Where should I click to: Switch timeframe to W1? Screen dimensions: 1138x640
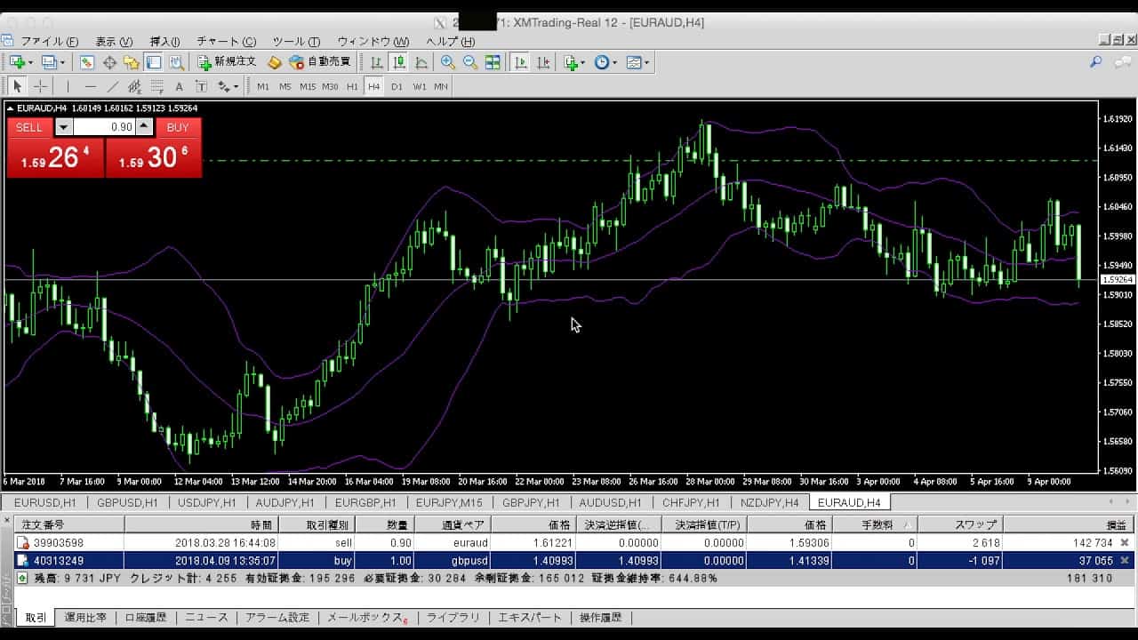(x=419, y=86)
